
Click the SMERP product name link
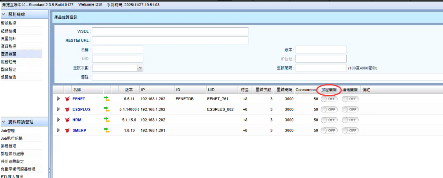coord(79,130)
